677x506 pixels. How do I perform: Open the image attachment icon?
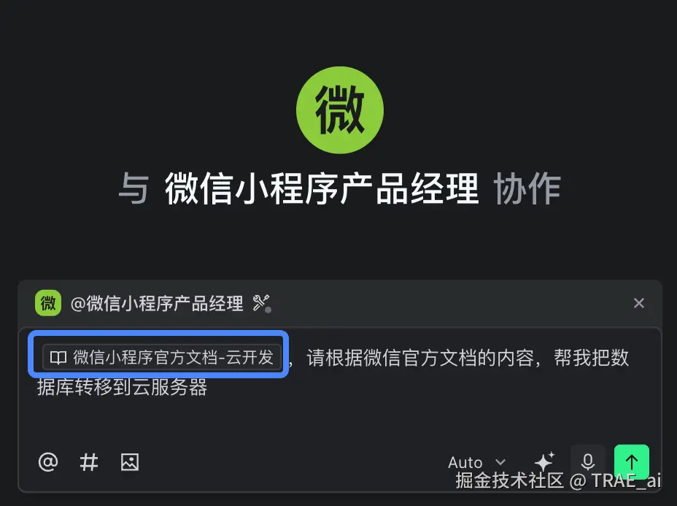[x=130, y=462]
